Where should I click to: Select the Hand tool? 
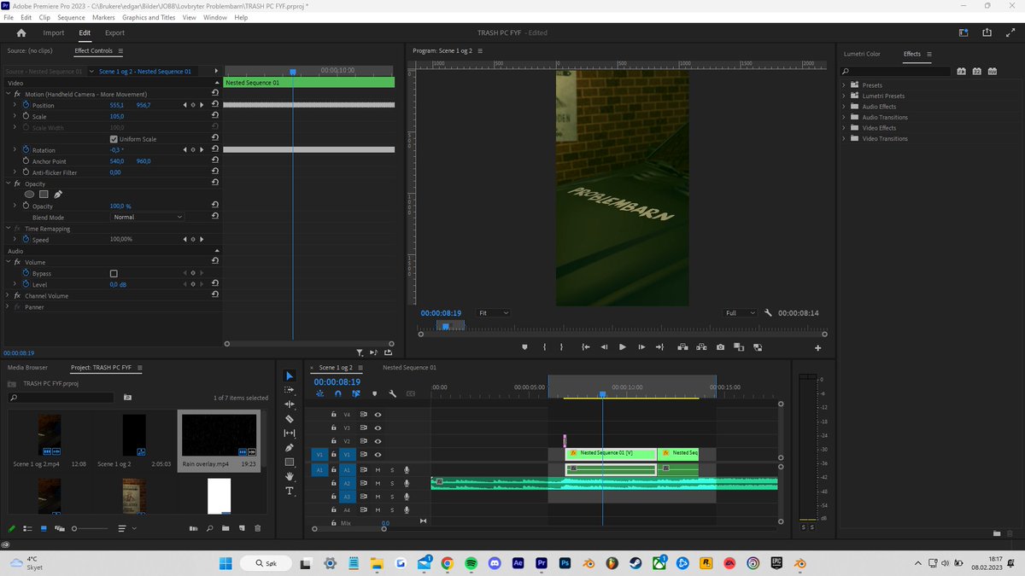tap(290, 476)
